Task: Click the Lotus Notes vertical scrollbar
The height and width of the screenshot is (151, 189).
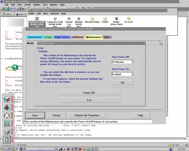Action: 187,77
